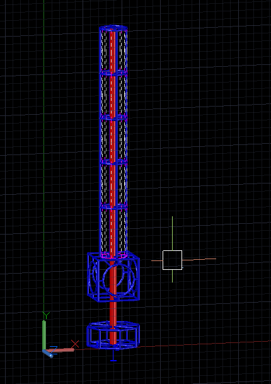The width and height of the screenshot is (271, 384).
Task: Select the blue cube block with circular hole
Action: [x=113, y=277]
